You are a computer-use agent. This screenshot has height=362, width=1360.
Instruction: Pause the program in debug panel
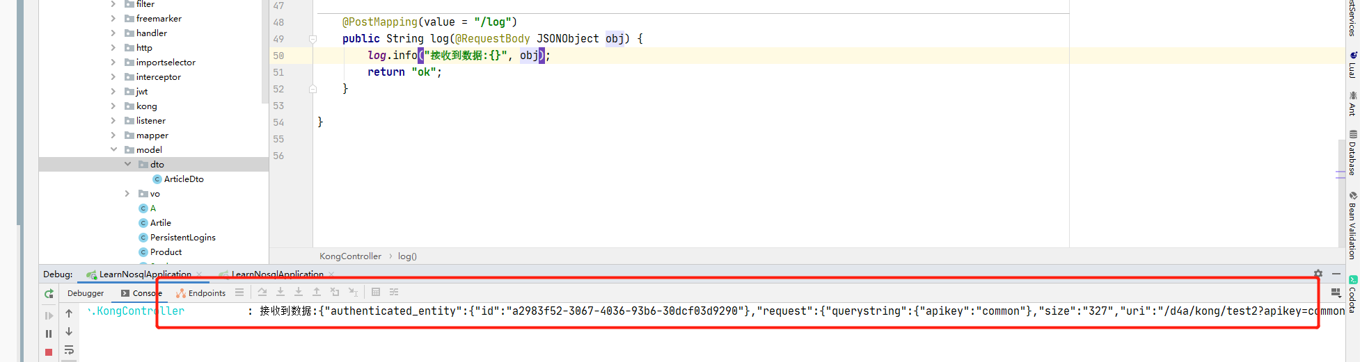click(49, 334)
